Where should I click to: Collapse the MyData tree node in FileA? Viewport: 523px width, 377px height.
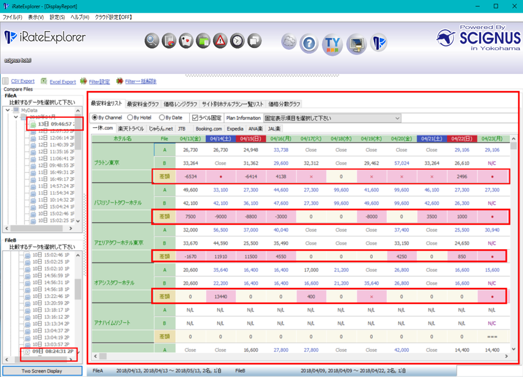(x=9, y=110)
